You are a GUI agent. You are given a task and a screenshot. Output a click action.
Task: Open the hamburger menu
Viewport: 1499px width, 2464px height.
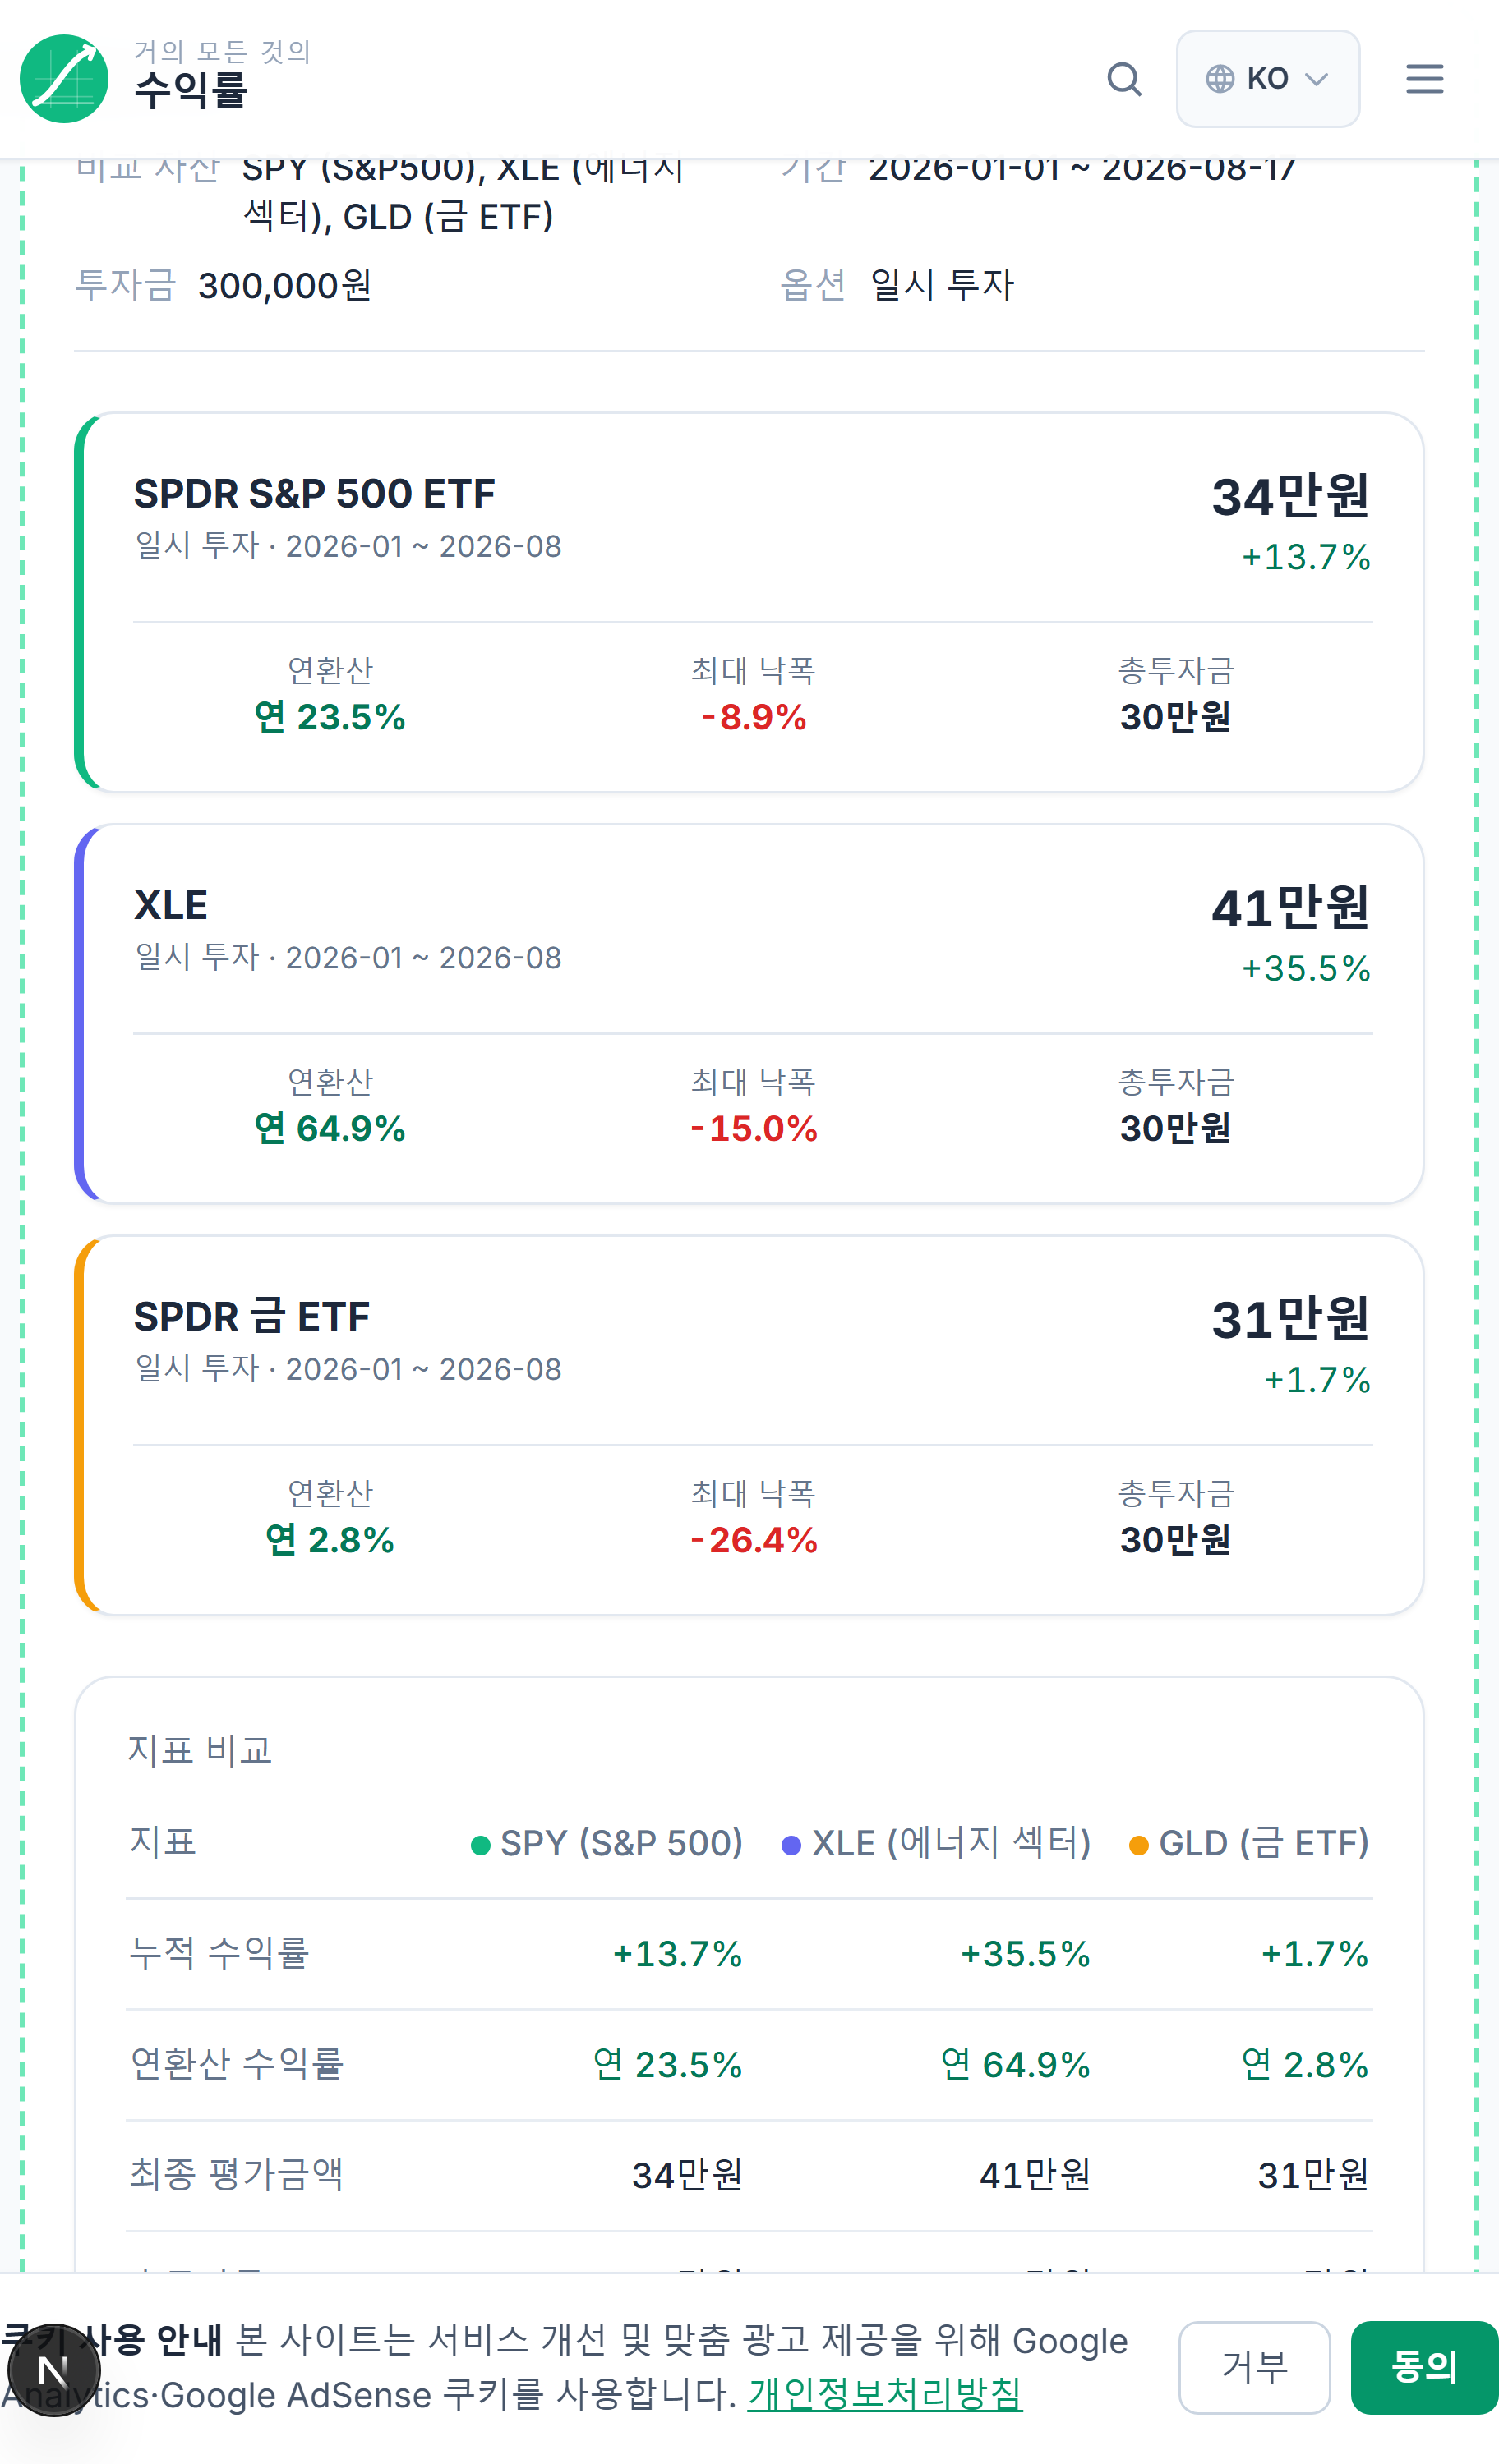click(x=1424, y=79)
